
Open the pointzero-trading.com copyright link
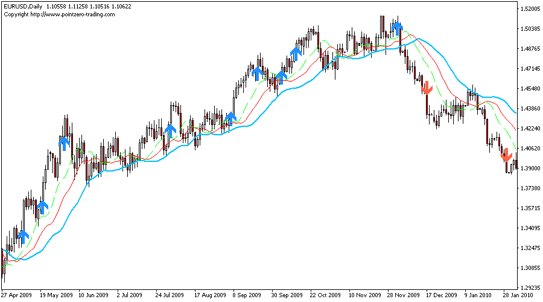[59, 14]
